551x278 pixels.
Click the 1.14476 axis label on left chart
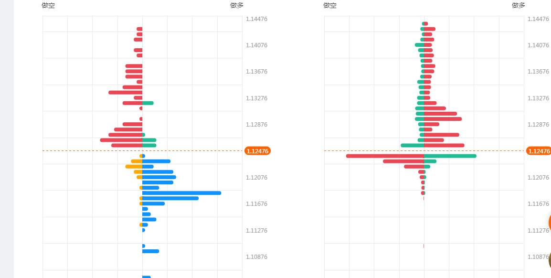[x=256, y=19]
